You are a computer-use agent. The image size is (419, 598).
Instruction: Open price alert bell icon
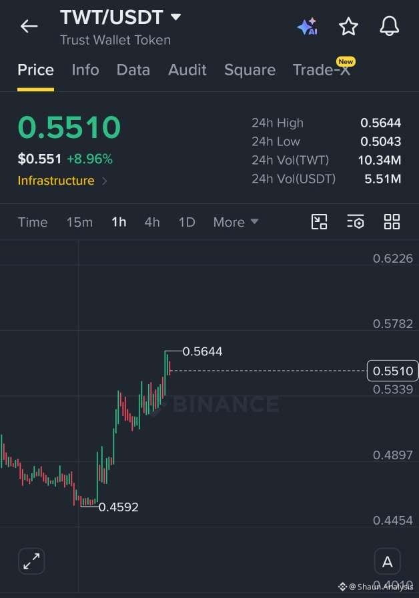point(389,26)
